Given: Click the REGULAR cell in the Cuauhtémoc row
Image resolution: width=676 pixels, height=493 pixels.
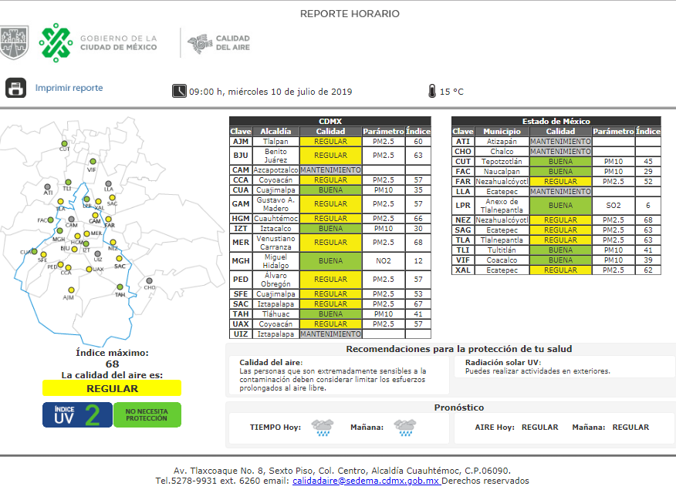Looking at the screenshot, I should [331, 219].
